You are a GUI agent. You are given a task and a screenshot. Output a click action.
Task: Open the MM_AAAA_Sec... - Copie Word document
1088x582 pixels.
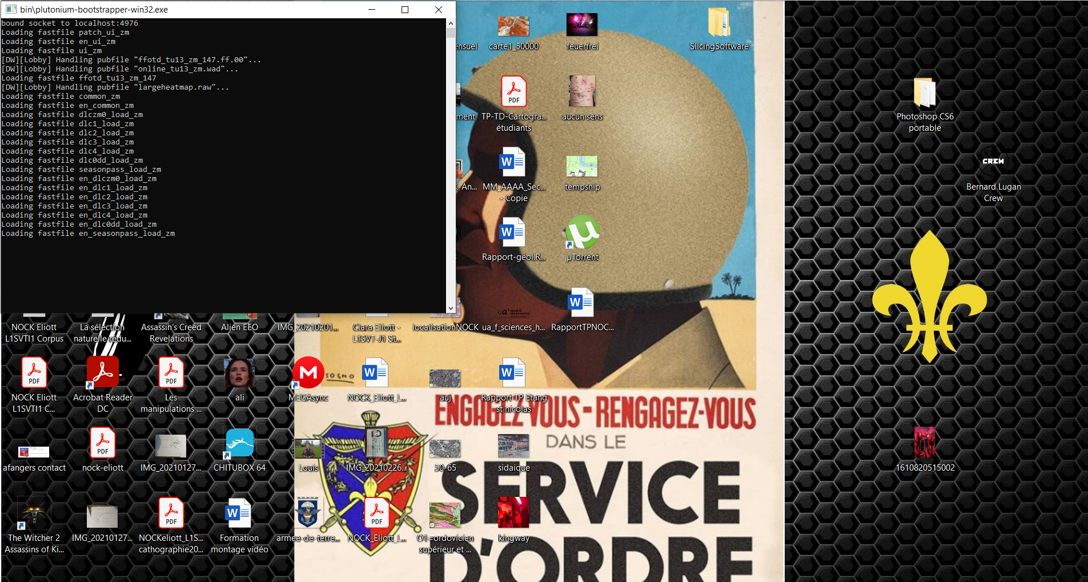pyautogui.click(x=512, y=162)
